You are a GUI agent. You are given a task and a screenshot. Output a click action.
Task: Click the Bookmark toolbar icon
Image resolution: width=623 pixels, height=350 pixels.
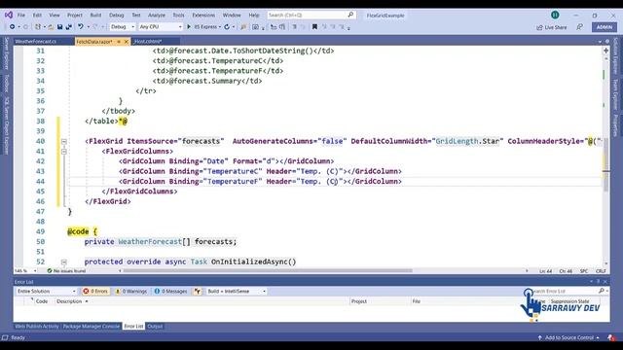tap(314, 26)
